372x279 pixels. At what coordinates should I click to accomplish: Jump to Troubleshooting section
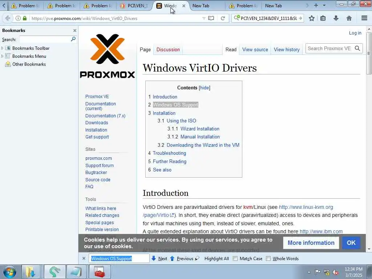pos(169,153)
